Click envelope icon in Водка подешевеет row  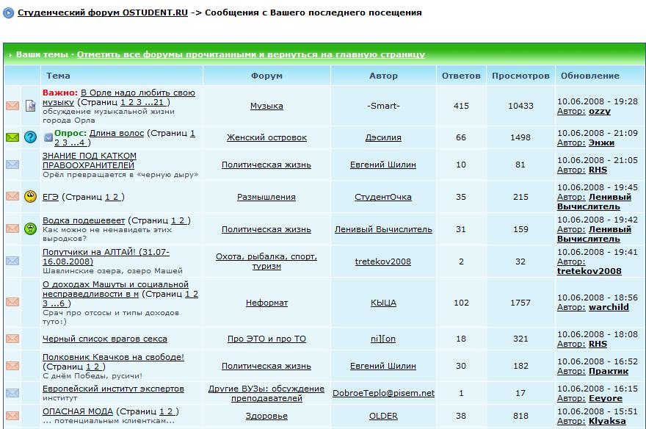(x=12, y=228)
